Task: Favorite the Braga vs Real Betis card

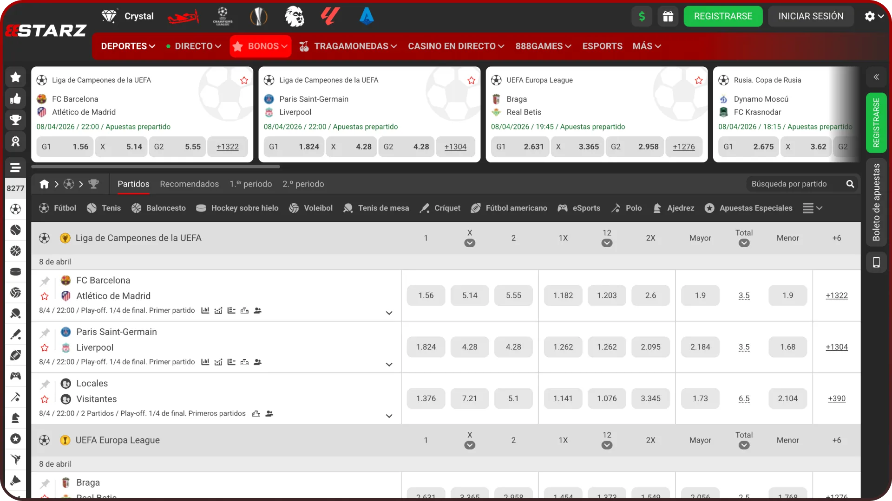Action: pos(699,80)
